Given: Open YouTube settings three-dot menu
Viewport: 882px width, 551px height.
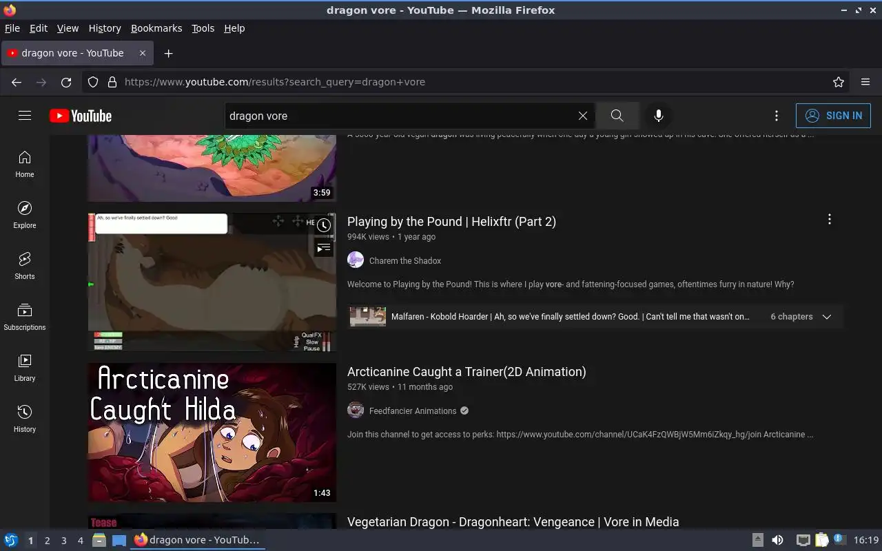Looking at the screenshot, I should coord(777,116).
